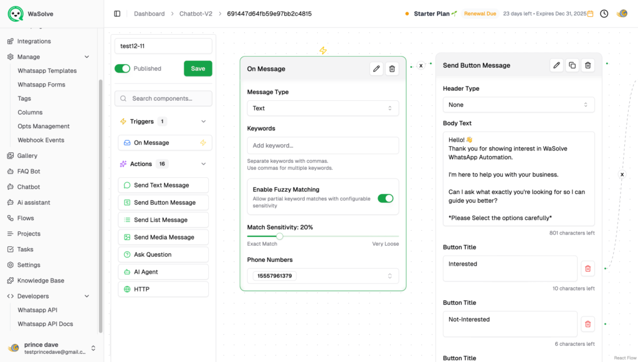
Task: Go to Knowledge Base in sidebar
Action: coord(40,281)
